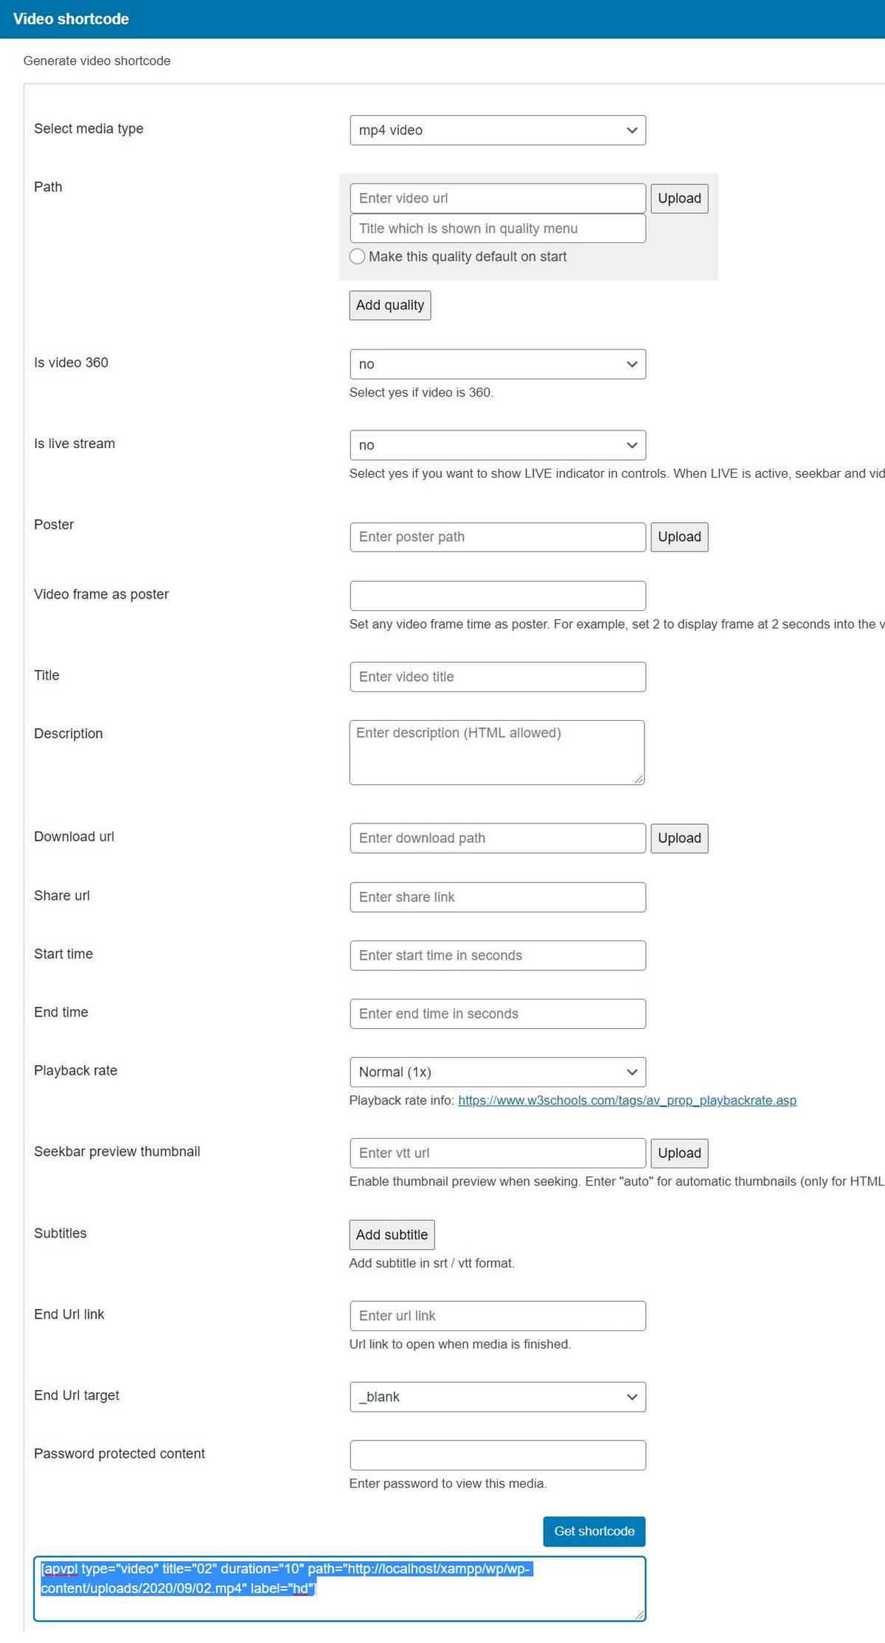Viewport: 885px width, 1643px height.
Task: Focus the Enter video url field
Action: pos(498,198)
